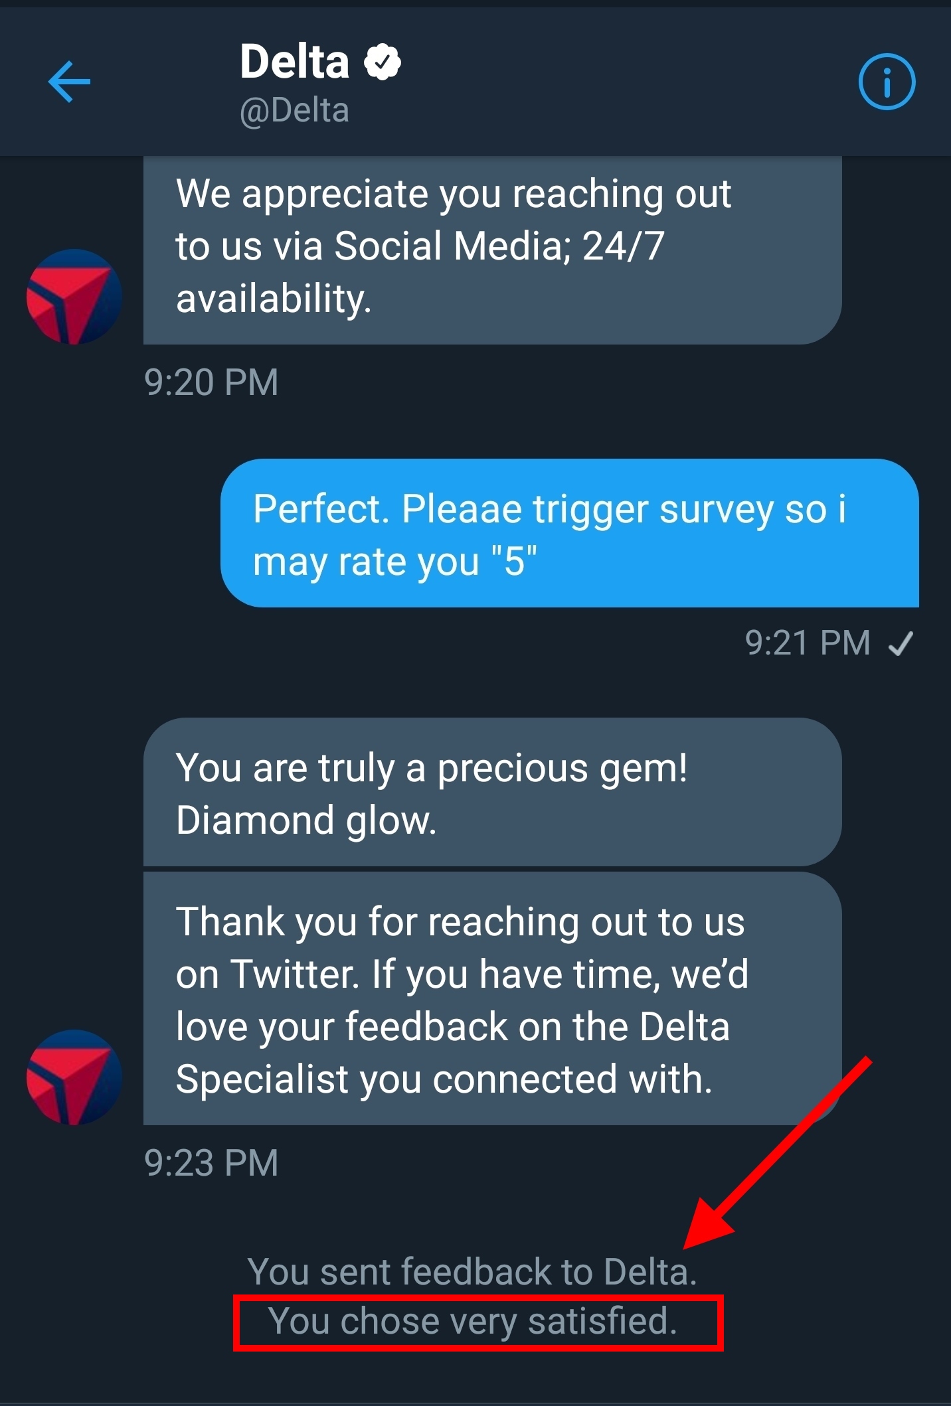Click the verified badge beside Delta
The width and height of the screenshot is (951, 1406).
click(383, 62)
